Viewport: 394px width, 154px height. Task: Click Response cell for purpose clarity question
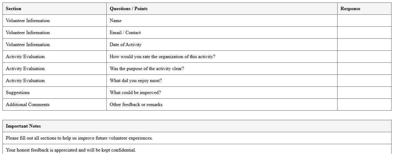point(364,69)
